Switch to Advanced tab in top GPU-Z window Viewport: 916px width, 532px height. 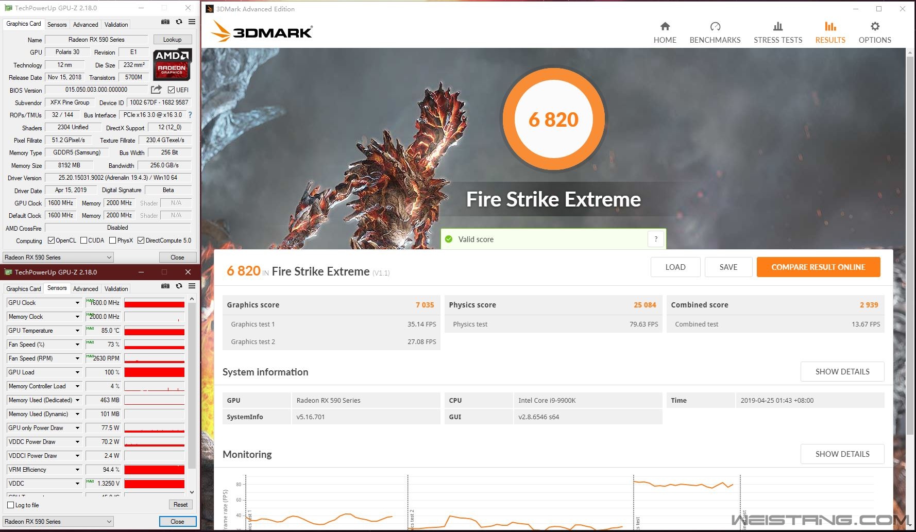[86, 24]
